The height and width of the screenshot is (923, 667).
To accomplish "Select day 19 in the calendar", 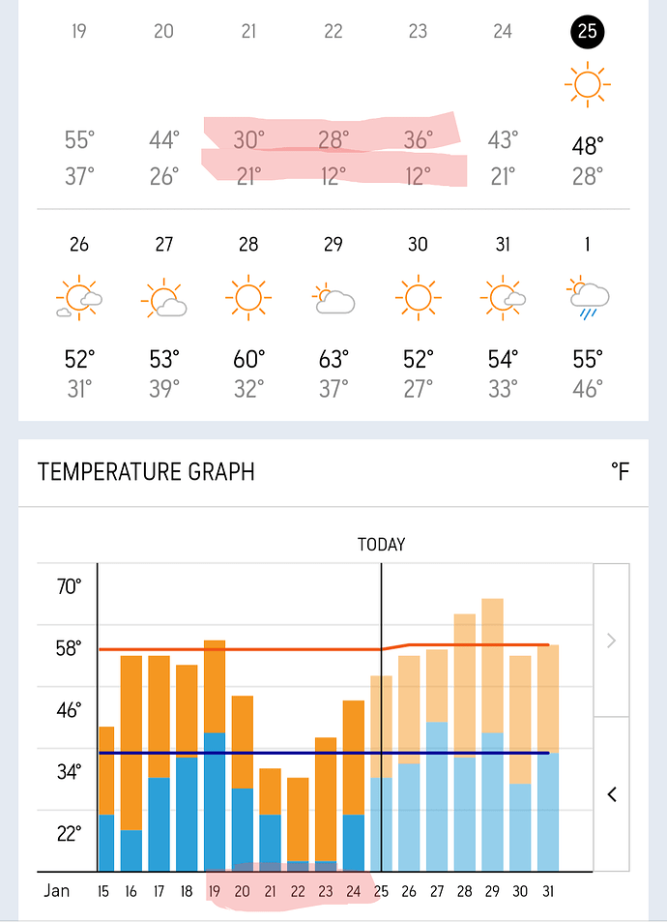I will (79, 32).
